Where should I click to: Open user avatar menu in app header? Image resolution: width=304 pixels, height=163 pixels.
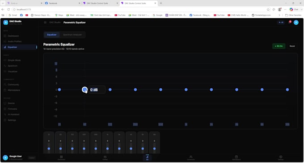click(x=296, y=22)
